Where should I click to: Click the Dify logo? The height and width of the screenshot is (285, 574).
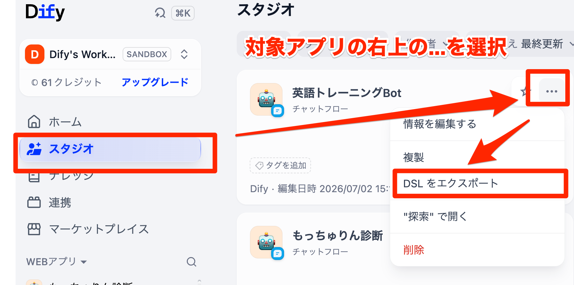45,12
